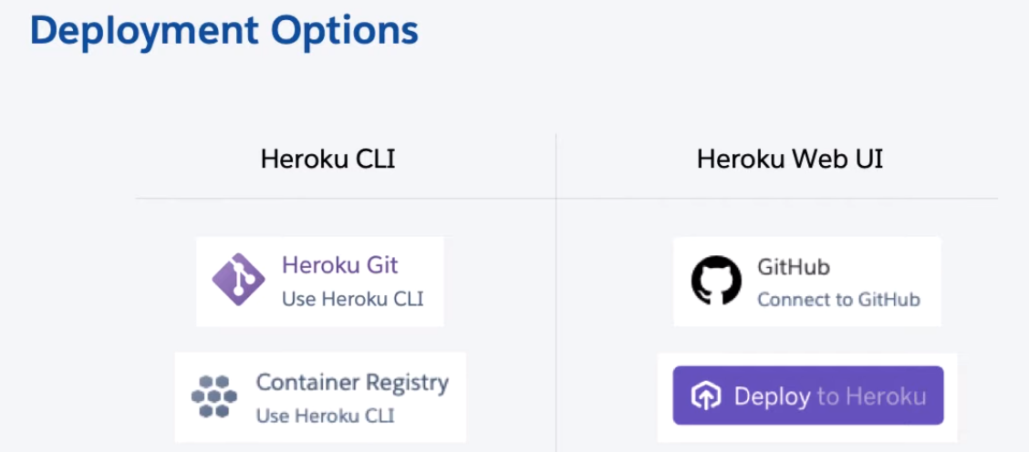
Task: Click the Container Registry hexagon cluster icon
Action: point(214,396)
